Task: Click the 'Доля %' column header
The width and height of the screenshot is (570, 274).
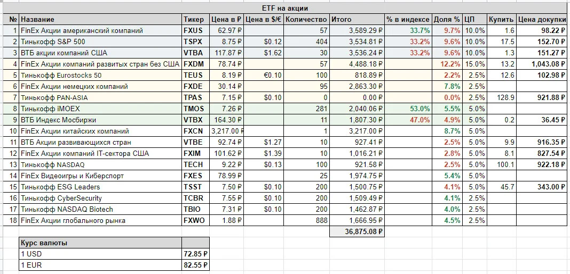Action: 447,20
